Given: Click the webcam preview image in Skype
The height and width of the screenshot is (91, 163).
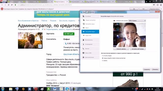Looking at the screenshot, I should (x=129, y=35).
